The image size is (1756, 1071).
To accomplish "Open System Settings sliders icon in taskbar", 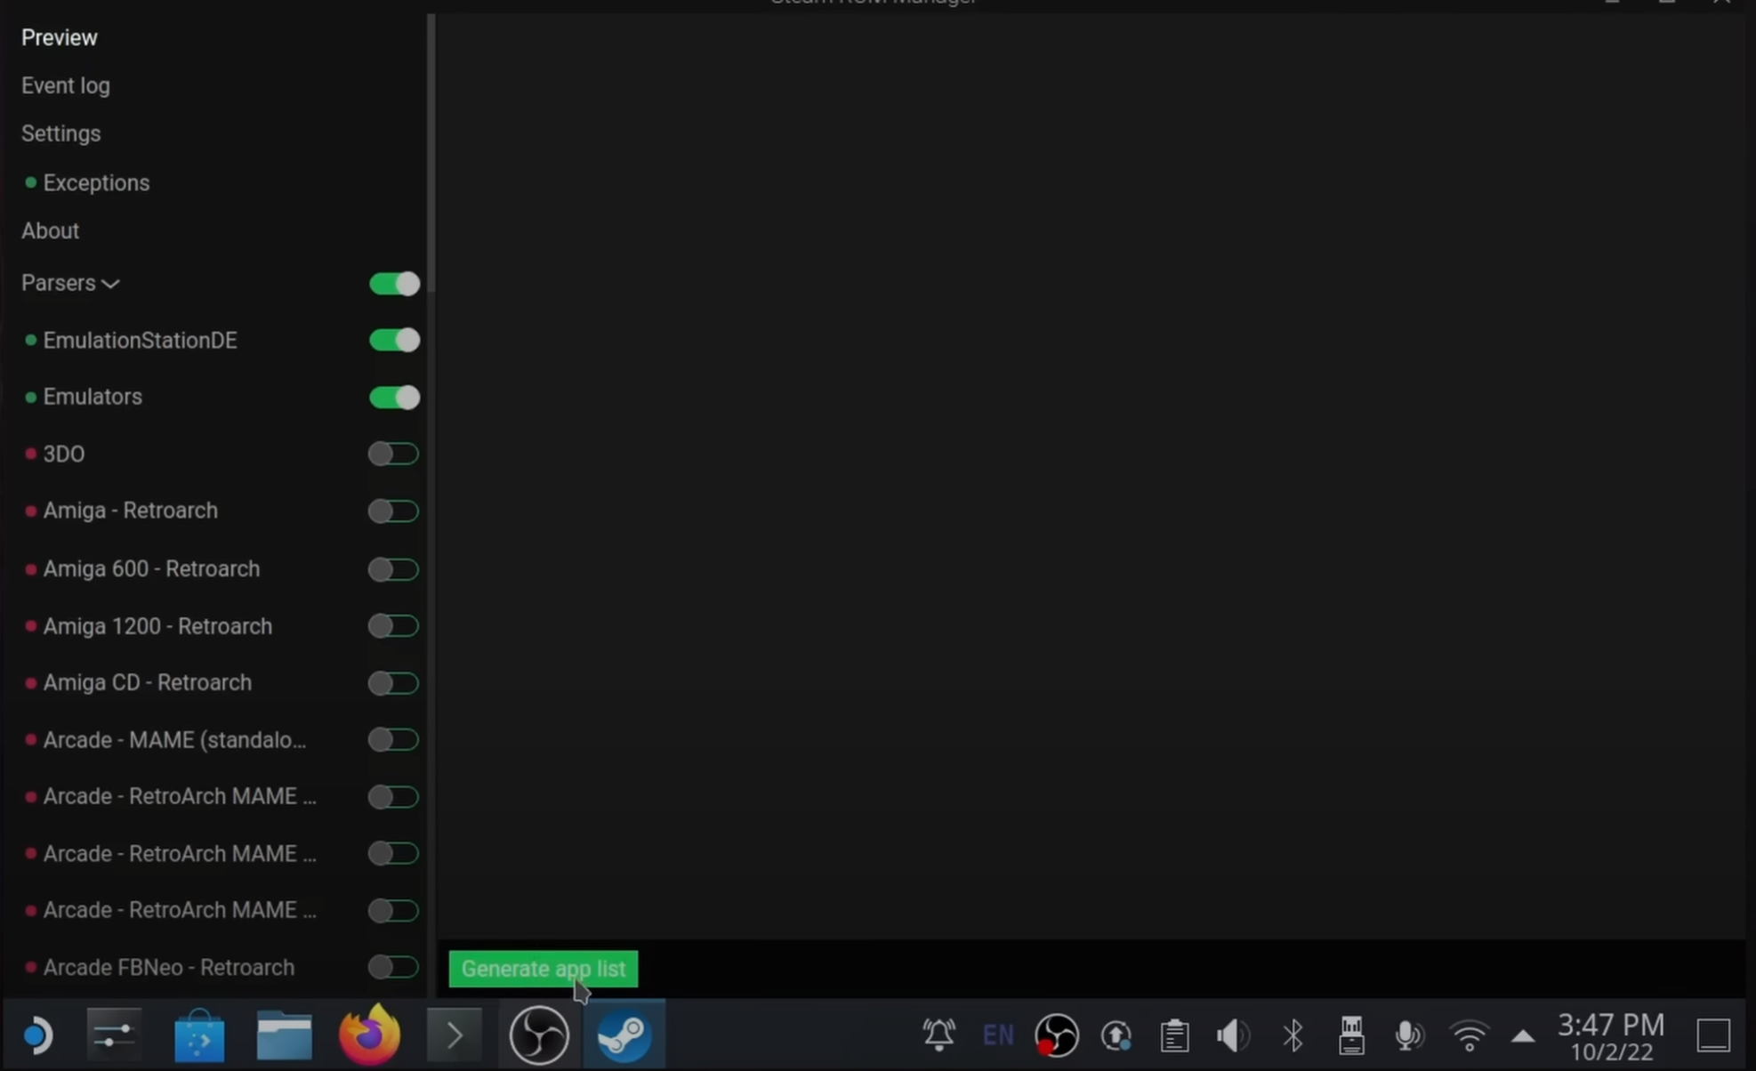I will pyautogui.click(x=114, y=1035).
